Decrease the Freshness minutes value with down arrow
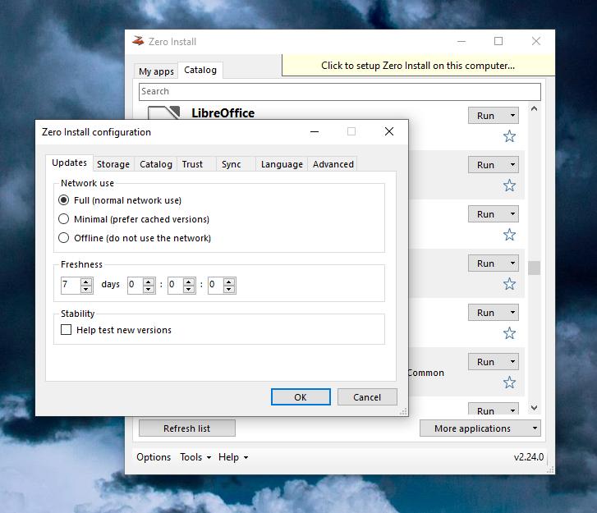Image resolution: width=597 pixels, height=513 pixels. point(189,289)
